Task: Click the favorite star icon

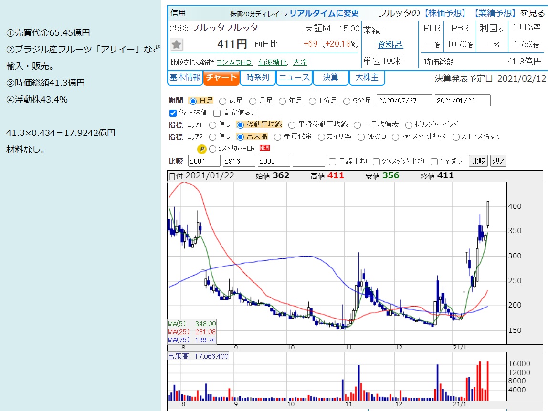Action: [x=177, y=44]
